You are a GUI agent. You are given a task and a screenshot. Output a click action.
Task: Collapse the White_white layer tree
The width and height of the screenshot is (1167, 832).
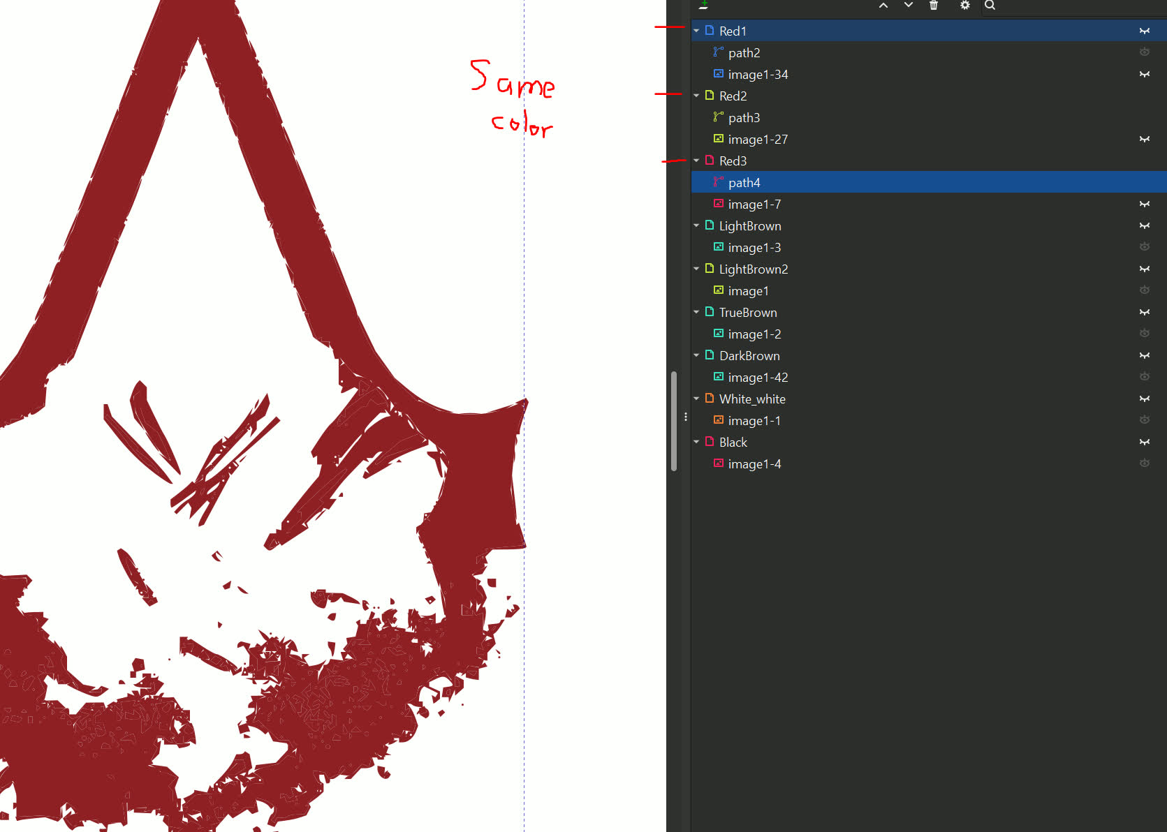pos(696,399)
